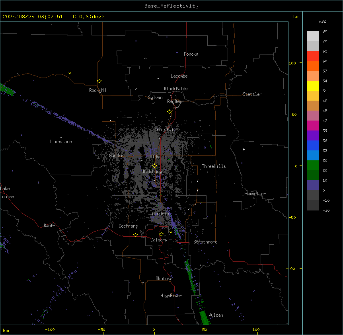Click the Vulcan city label
The width and height of the screenshot is (343, 335).
point(216,315)
